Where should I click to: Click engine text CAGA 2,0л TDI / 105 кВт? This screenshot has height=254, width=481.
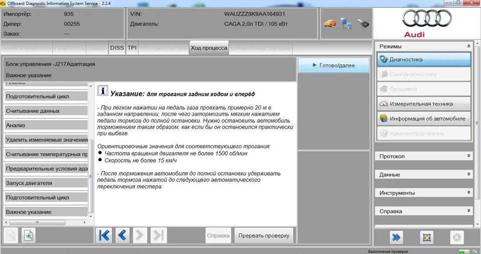pyautogui.click(x=256, y=24)
